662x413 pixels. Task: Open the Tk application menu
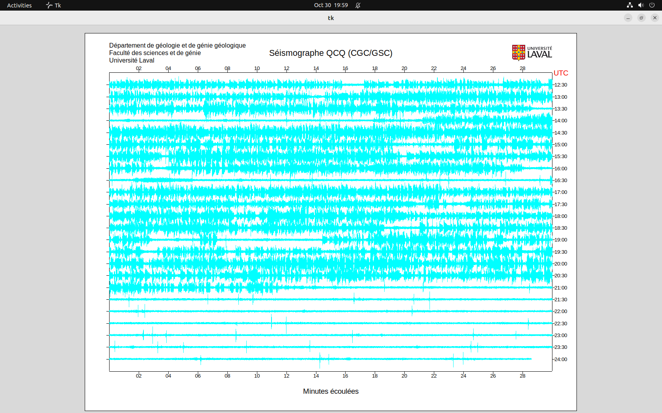point(54,5)
